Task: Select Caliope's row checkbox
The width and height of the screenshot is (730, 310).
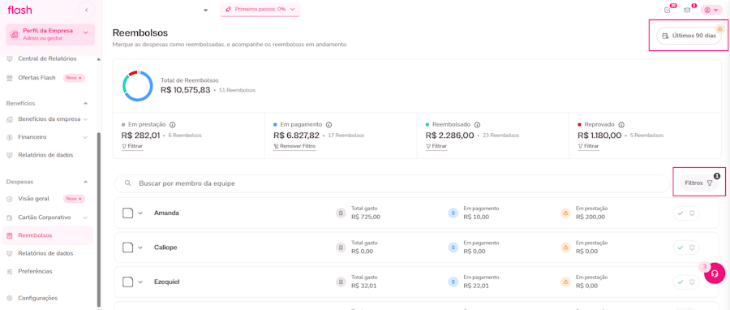Action: (128, 248)
